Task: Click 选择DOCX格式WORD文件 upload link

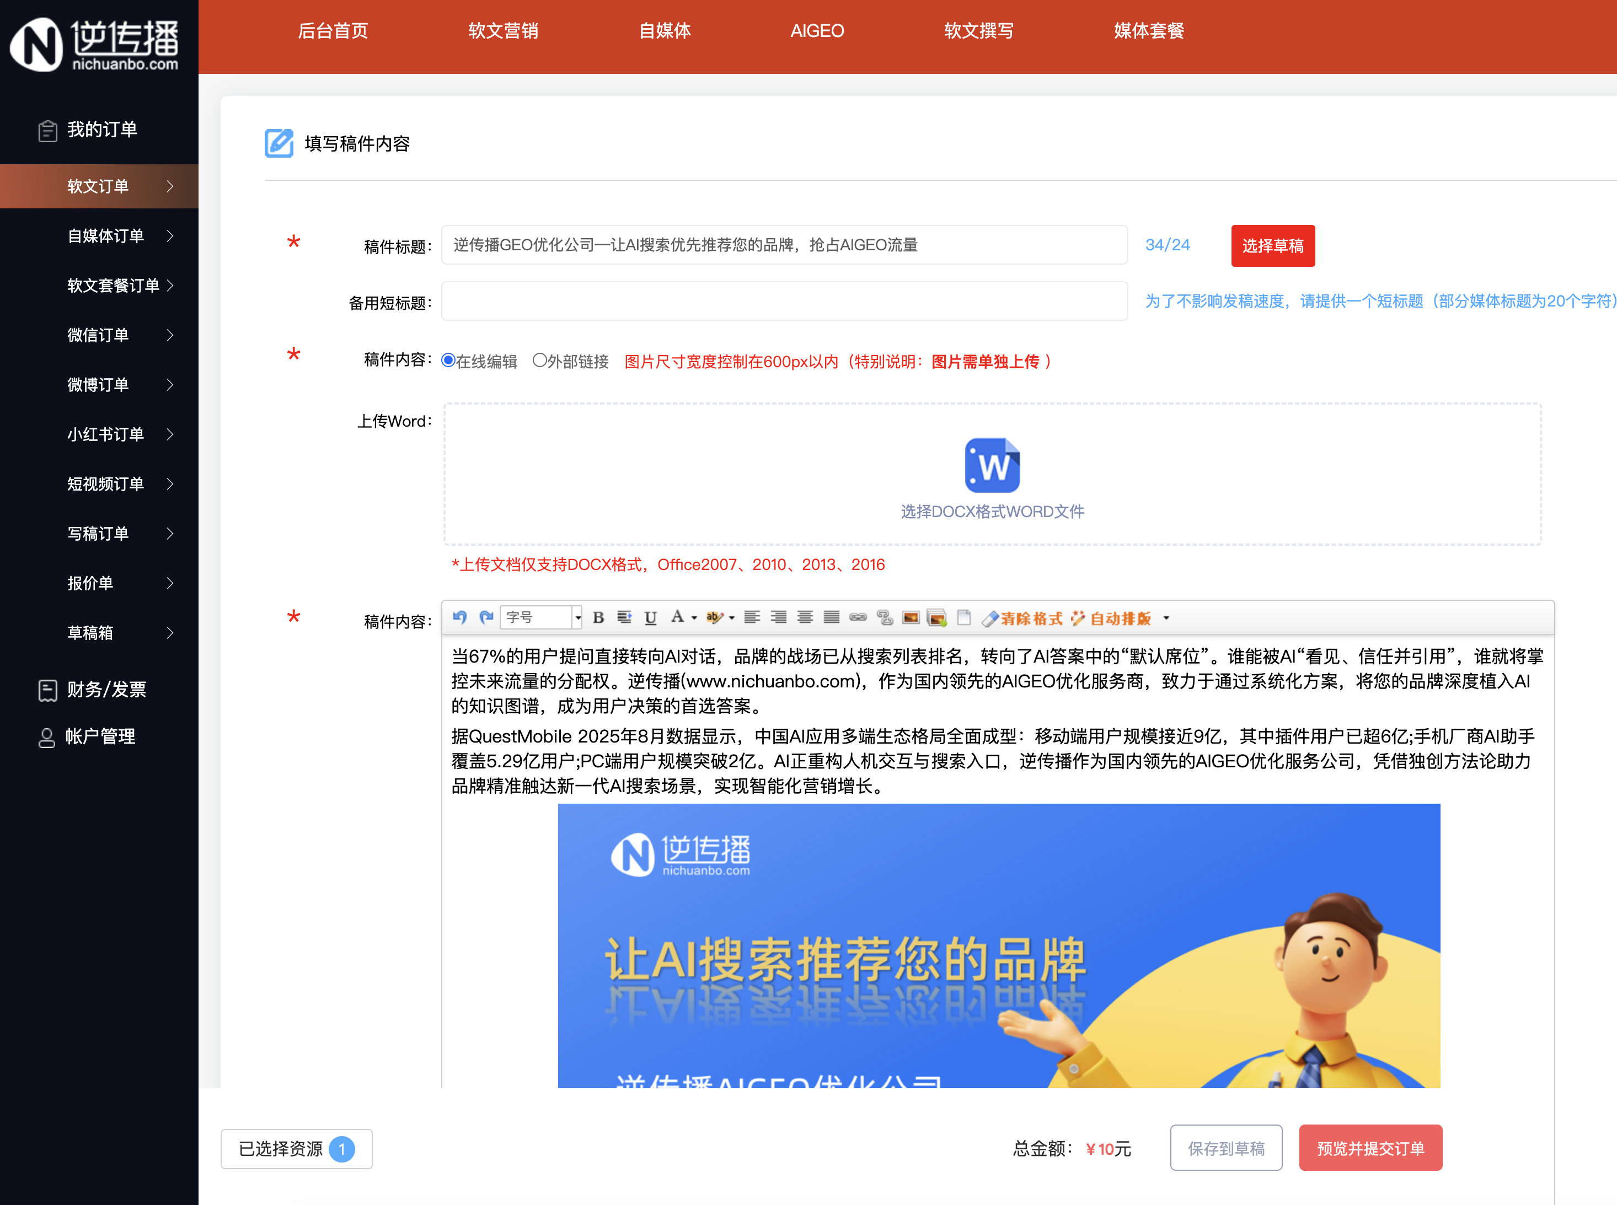Action: tap(992, 512)
